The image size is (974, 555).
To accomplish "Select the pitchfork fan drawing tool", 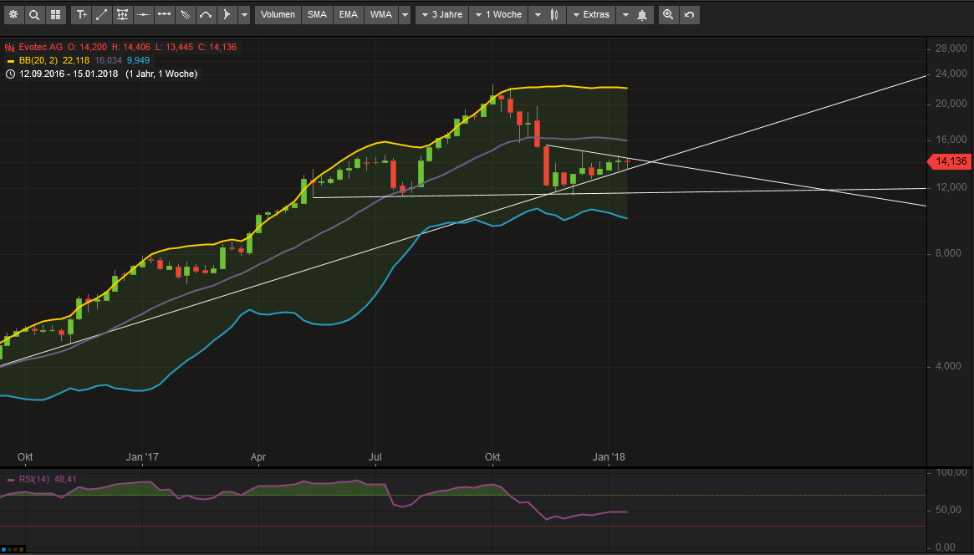I will click(185, 14).
